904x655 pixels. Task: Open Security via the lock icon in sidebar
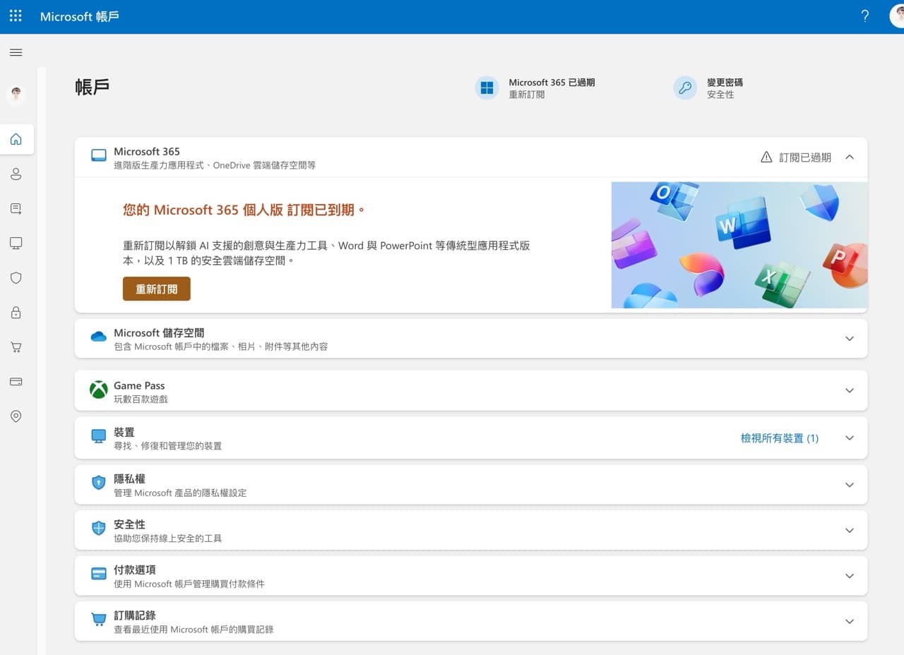click(x=16, y=312)
